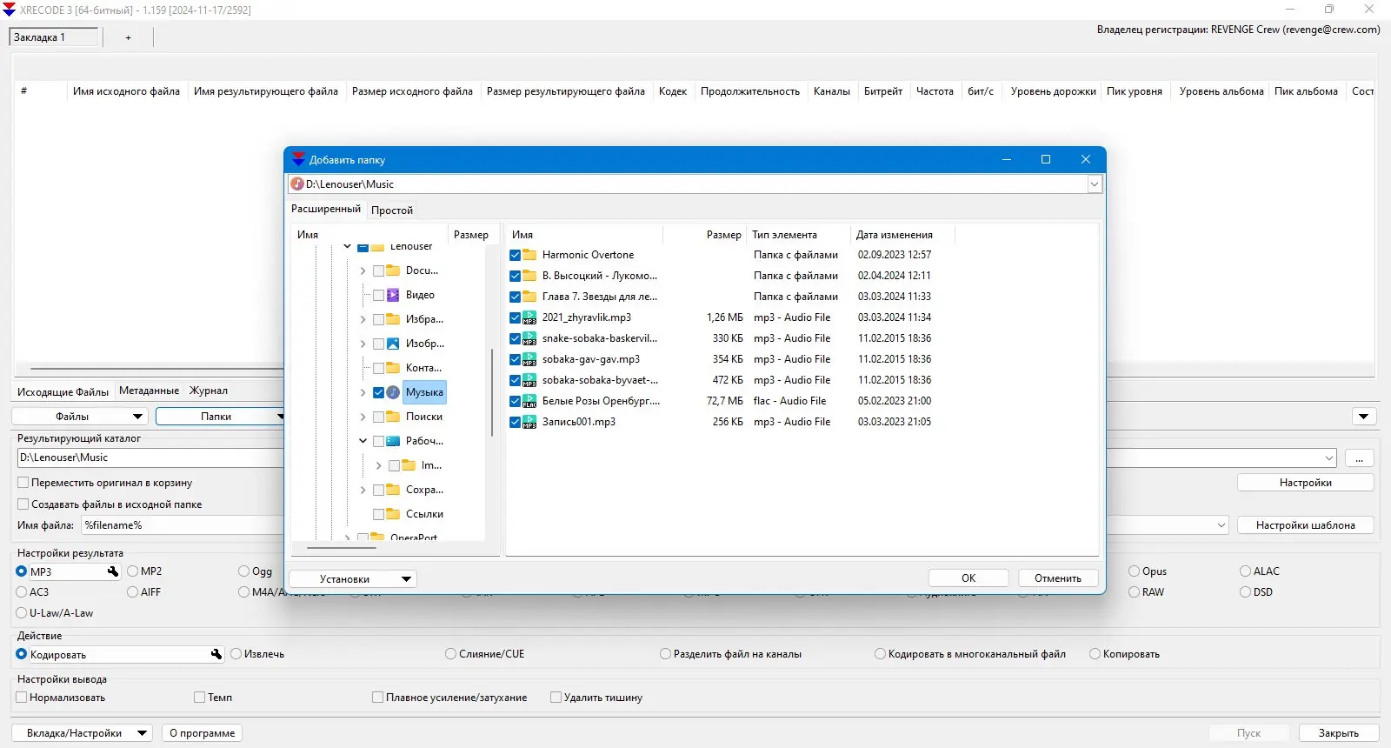Select the Закладка 1 tab
This screenshot has height=748, width=1391.
coord(54,37)
